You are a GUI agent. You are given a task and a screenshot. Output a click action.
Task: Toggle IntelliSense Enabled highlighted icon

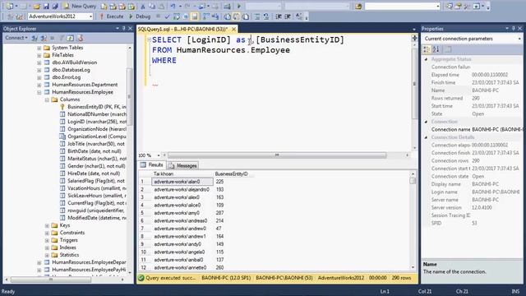[194, 16]
